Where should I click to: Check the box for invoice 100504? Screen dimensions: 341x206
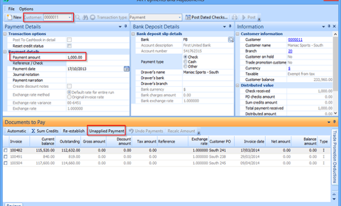pos(5,163)
